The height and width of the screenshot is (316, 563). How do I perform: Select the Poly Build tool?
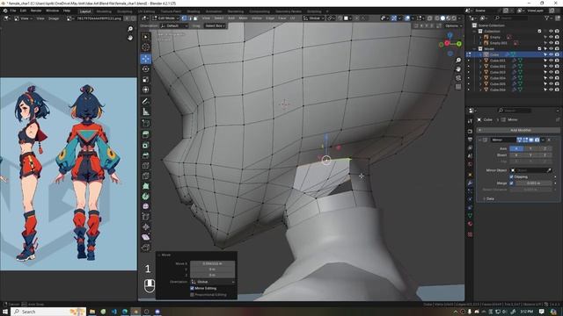pos(145,186)
